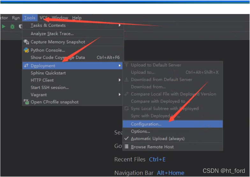Select Download from... menu entry
250x177 pixels.
173,87
